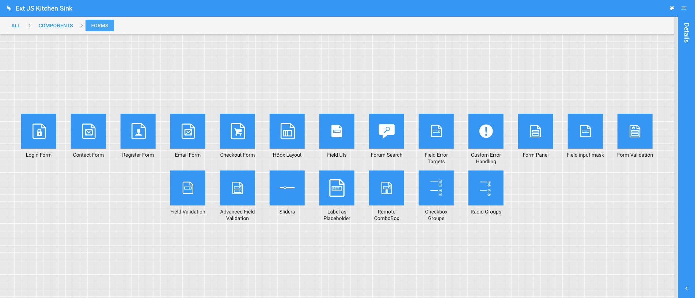This screenshot has height=298, width=695.
Task: Open the Field UIs tile icon
Action: [x=337, y=131]
